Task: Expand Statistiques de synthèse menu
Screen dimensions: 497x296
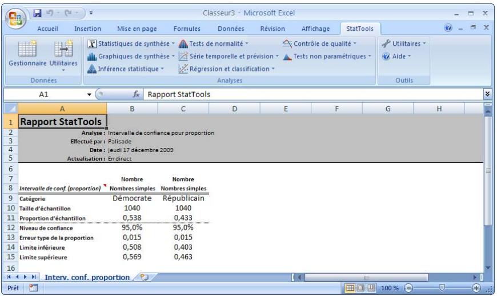Action: pos(131,43)
